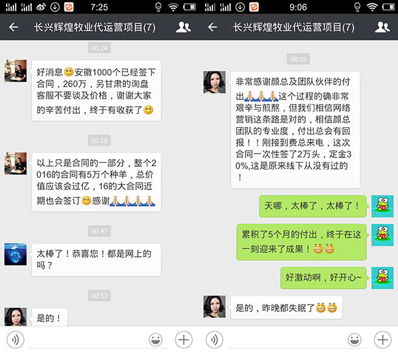Tap back arrow in right chat header
Image resolution: width=398 pixels, height=353 pixels.
212,27
